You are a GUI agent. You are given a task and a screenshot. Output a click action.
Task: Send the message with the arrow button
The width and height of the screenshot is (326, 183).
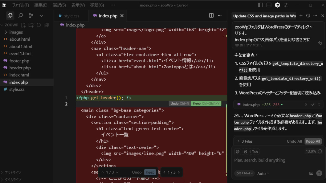319,173
